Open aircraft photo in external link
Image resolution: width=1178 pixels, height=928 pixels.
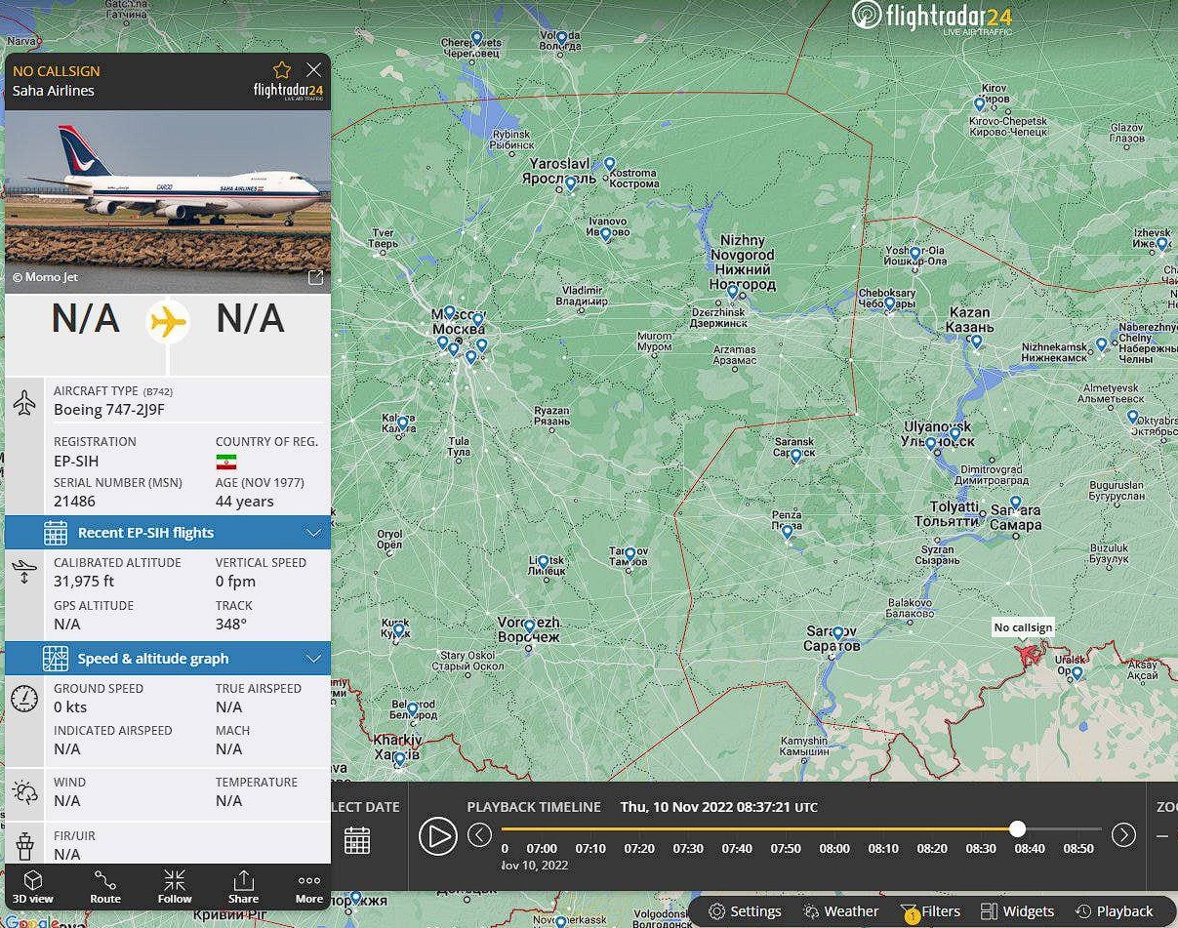(x=315, y=278)
